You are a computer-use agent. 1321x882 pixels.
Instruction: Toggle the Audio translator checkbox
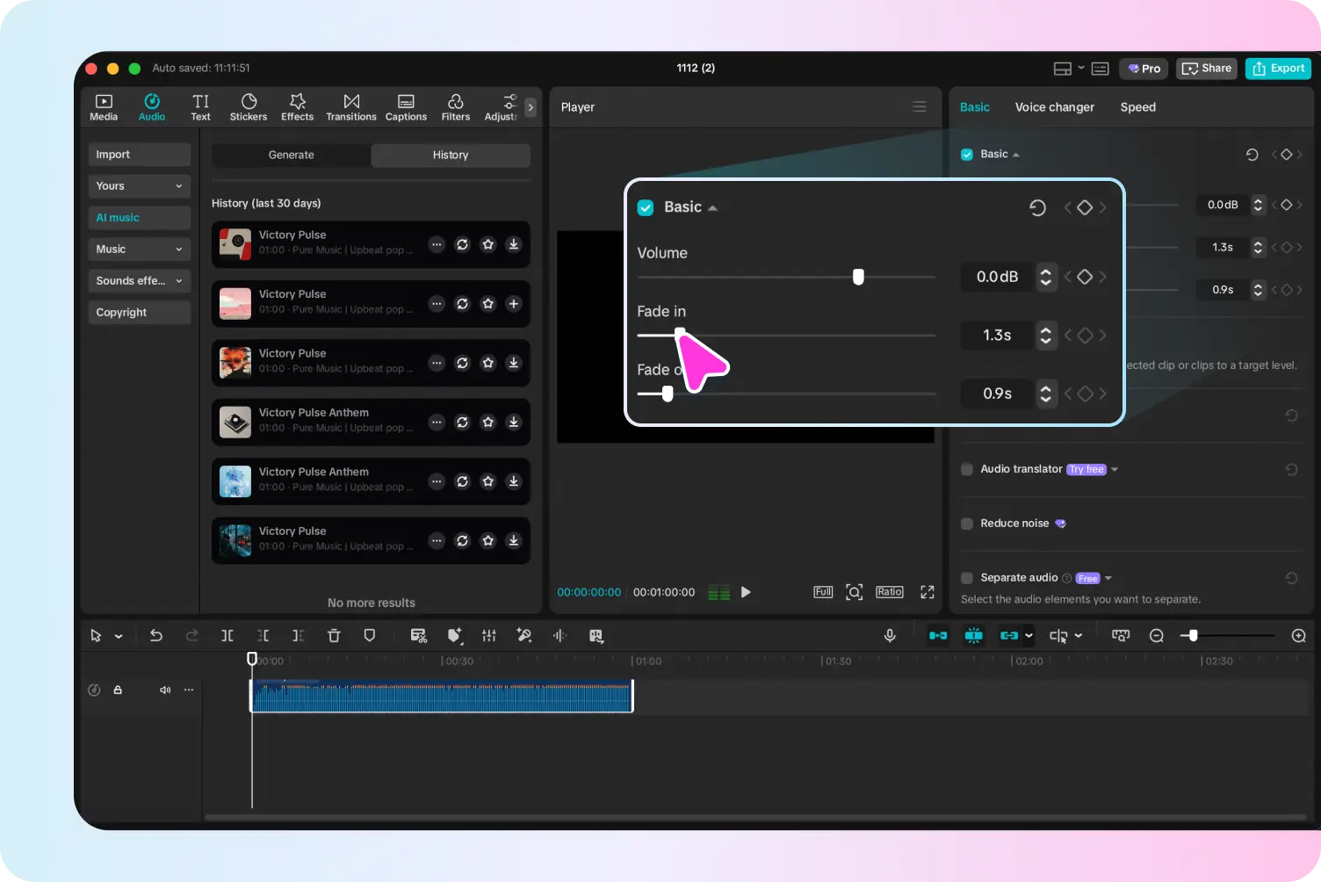click(x=965, y=468)
